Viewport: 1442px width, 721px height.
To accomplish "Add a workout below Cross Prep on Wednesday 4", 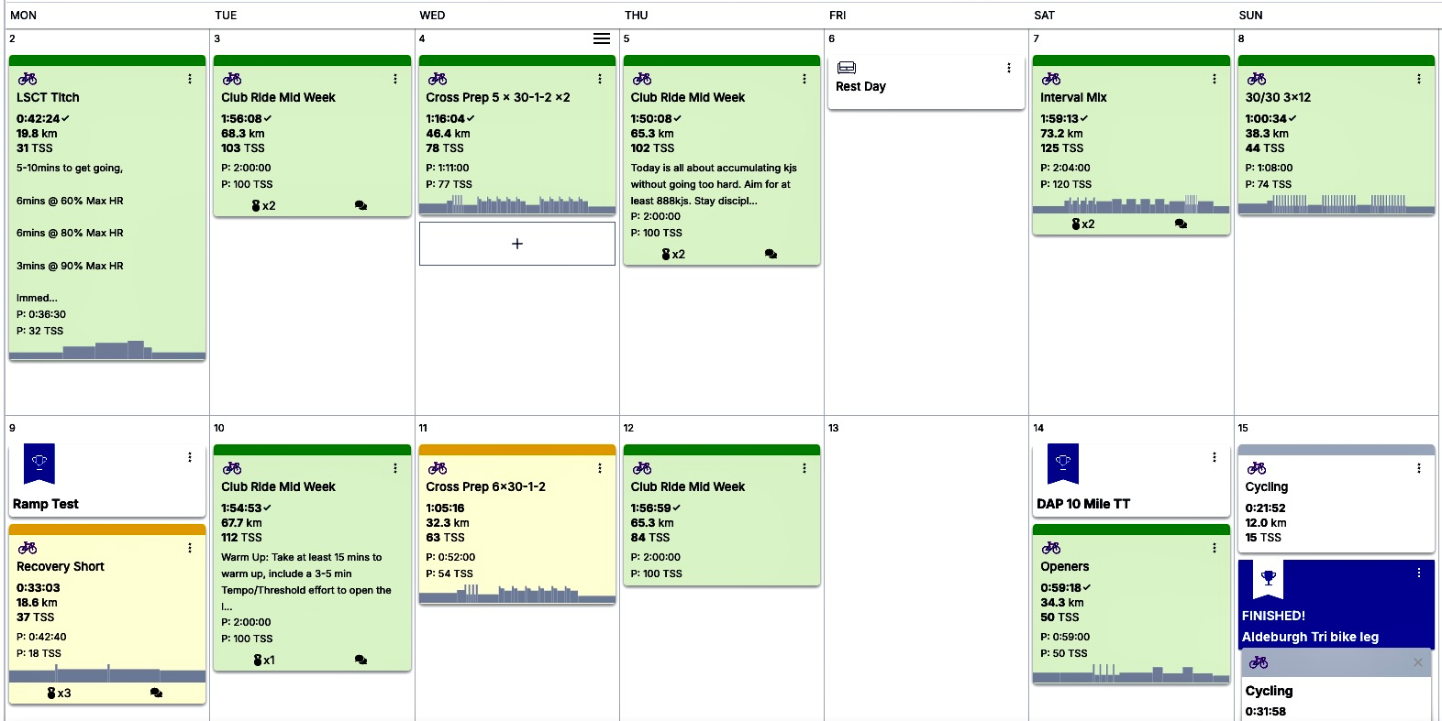I will click(517, 244).
